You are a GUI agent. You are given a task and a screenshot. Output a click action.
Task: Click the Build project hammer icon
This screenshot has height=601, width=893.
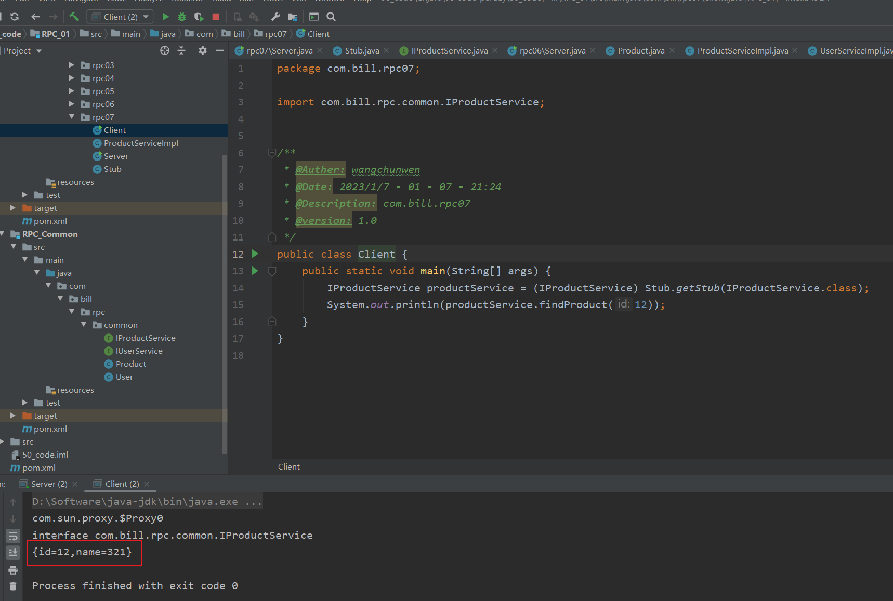74,17
